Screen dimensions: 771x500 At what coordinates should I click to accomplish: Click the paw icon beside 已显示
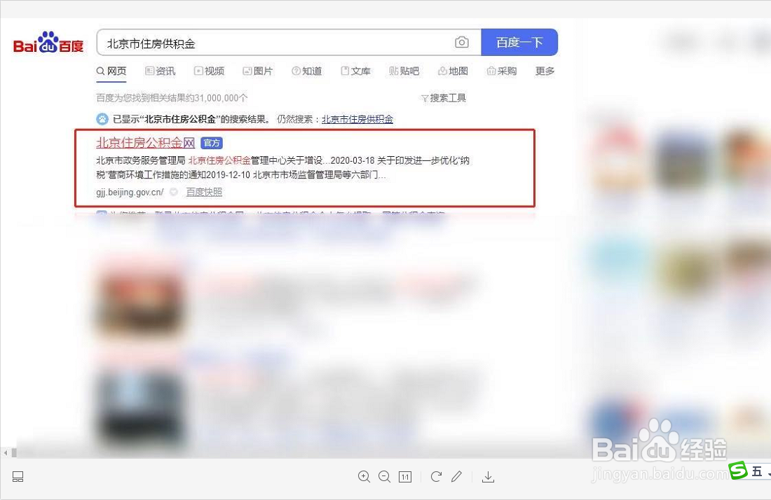pos(102,119)
